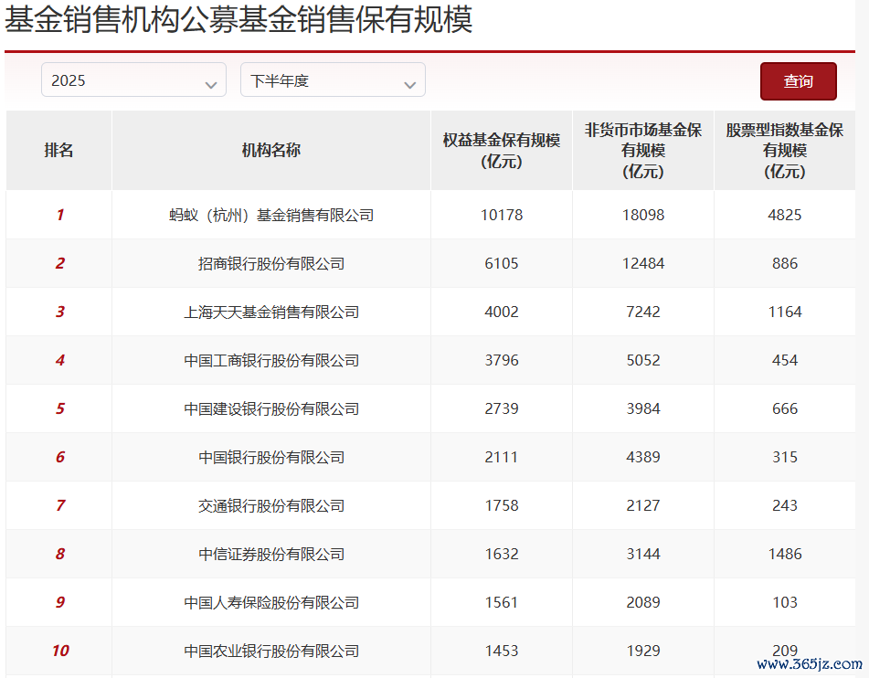
Task: Open the 下半年度 period dropdown
Action: pos(333,79)
